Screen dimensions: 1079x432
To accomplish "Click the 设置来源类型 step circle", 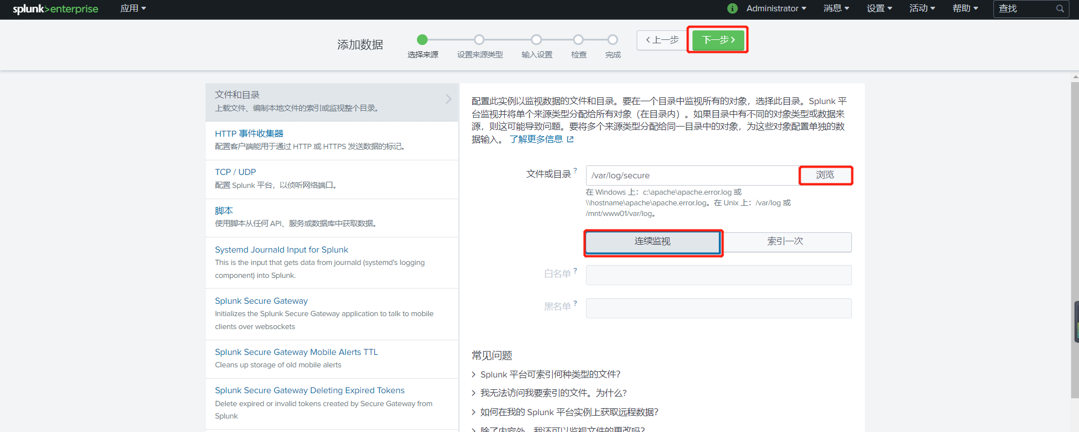I will click(479, 39).
